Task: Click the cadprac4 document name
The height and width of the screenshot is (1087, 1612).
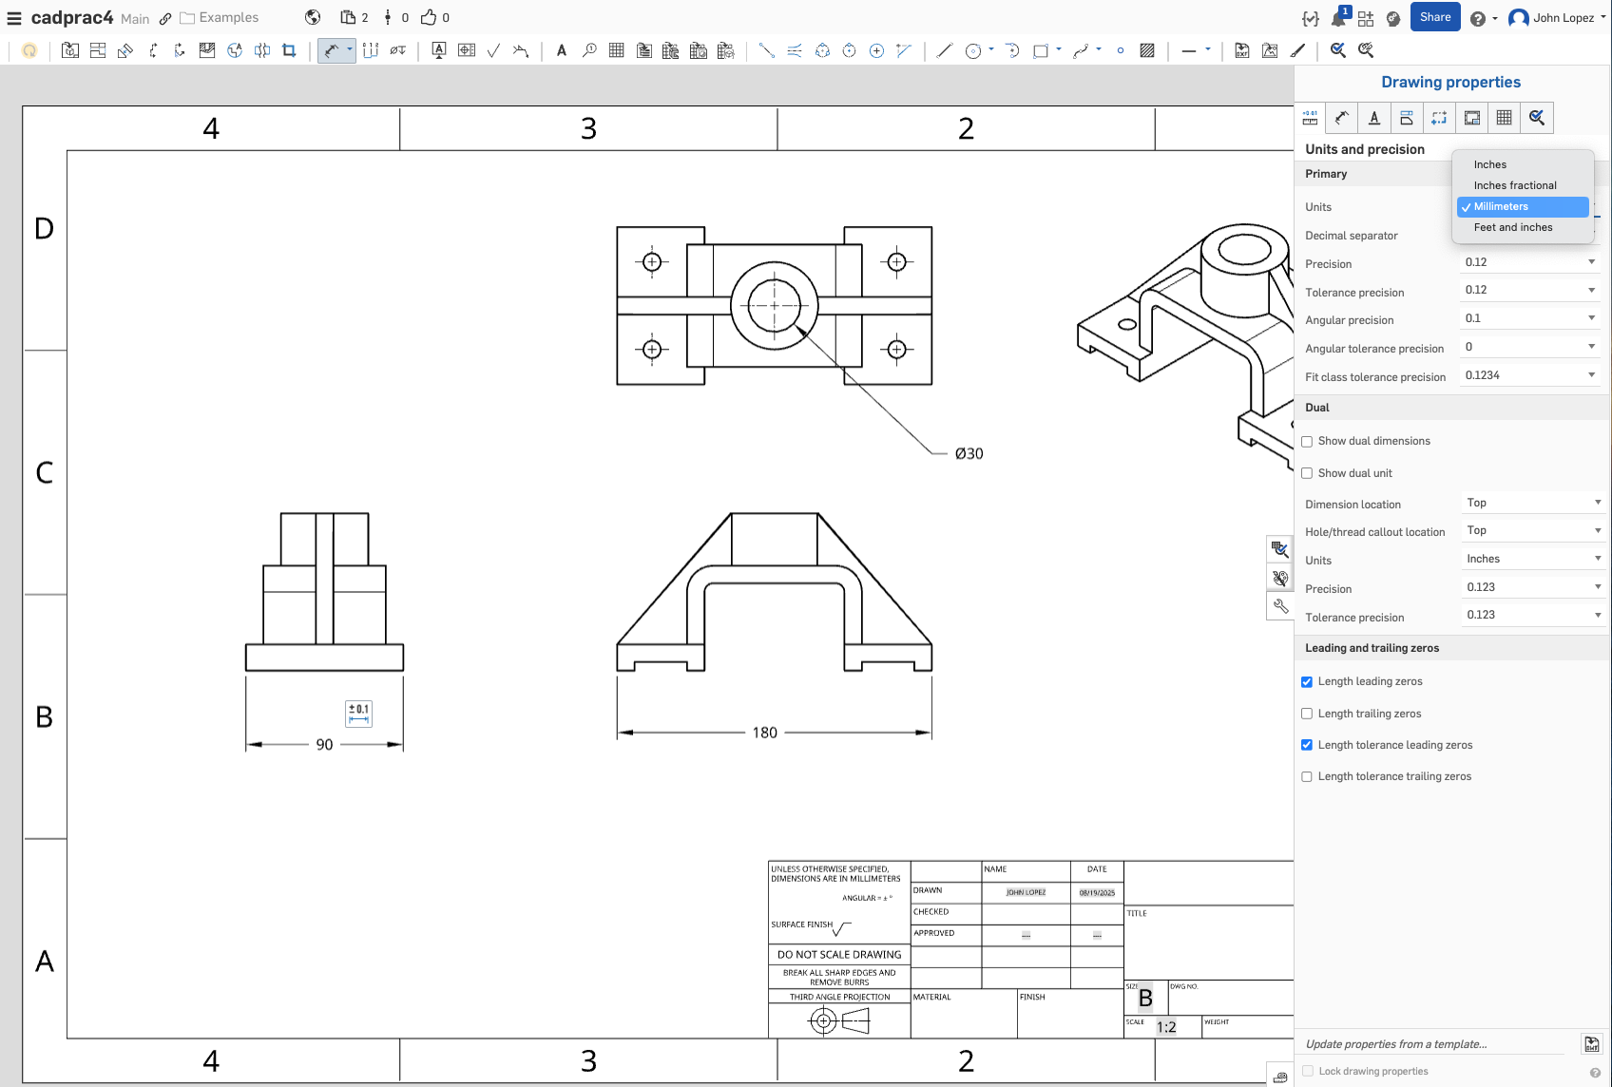Action: click(x=72, y=17)
